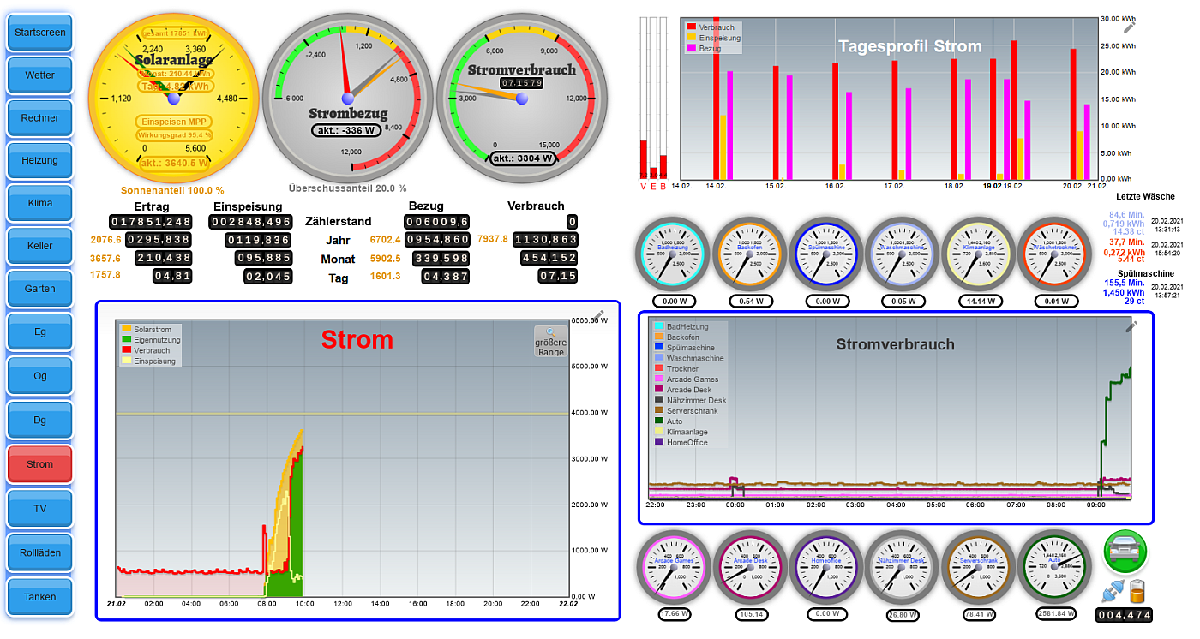
Task: Navigate to the Garten view
Action: coord(40,289)
